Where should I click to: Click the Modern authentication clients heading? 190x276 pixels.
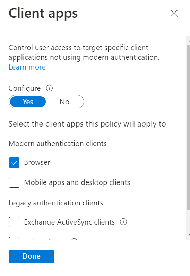(58, 144)
